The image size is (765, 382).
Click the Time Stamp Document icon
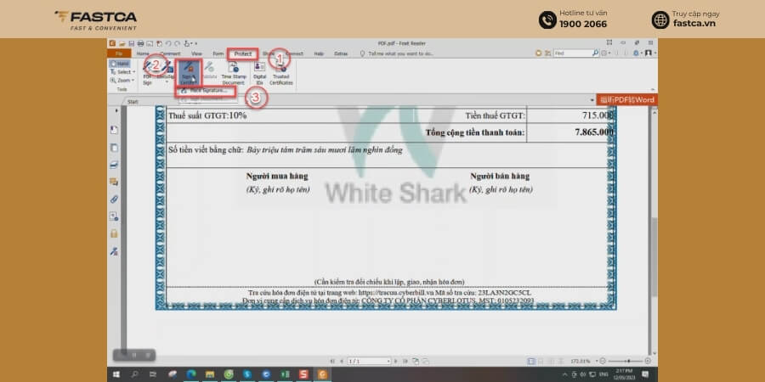point(233,74)
